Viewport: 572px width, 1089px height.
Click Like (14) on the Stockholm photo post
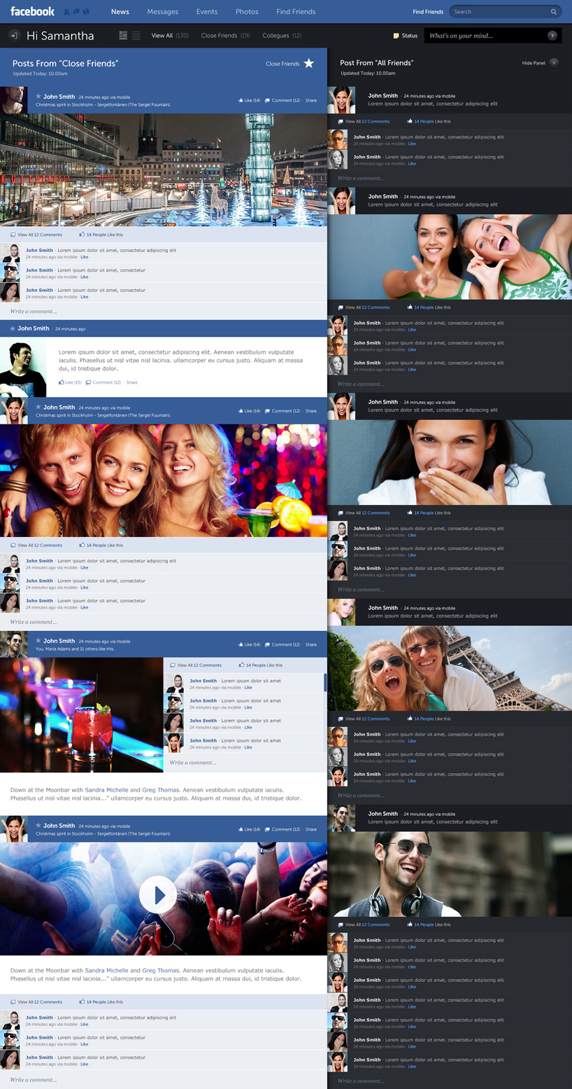click(x=249, y=100)
